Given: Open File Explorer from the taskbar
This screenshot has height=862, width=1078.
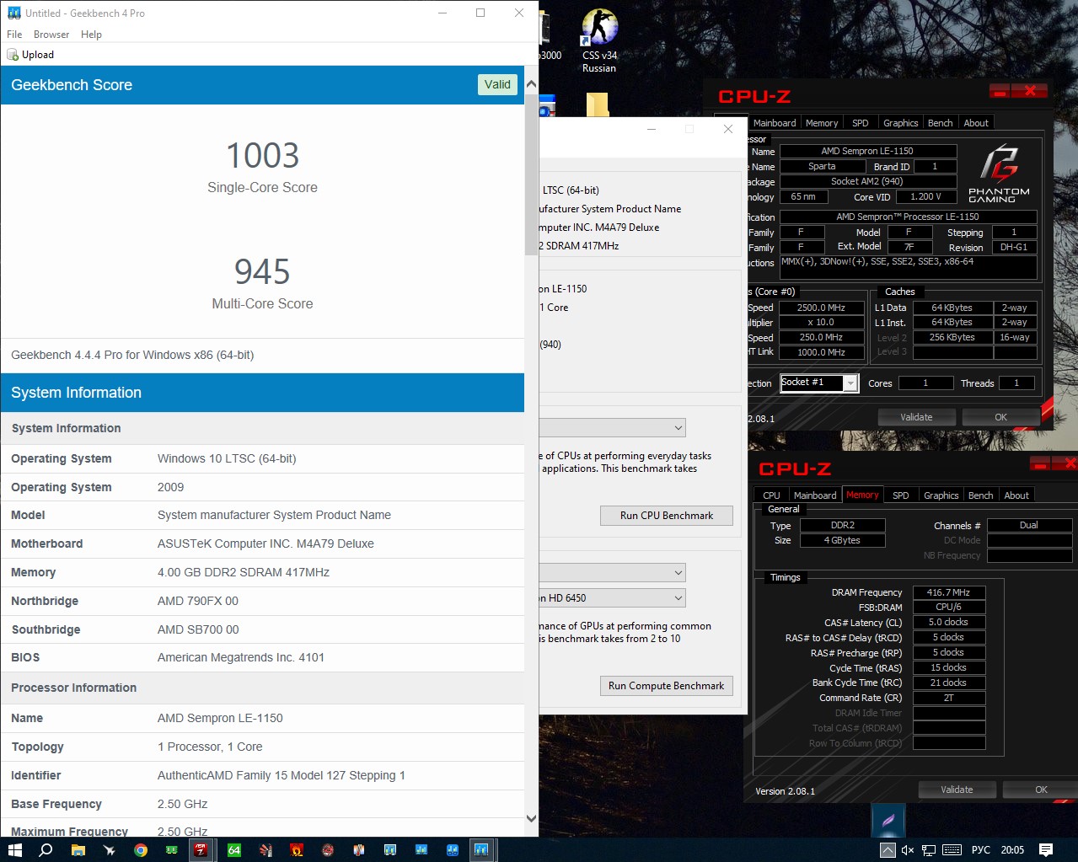Looking at the screenshot, I should (x=78, y=849).
